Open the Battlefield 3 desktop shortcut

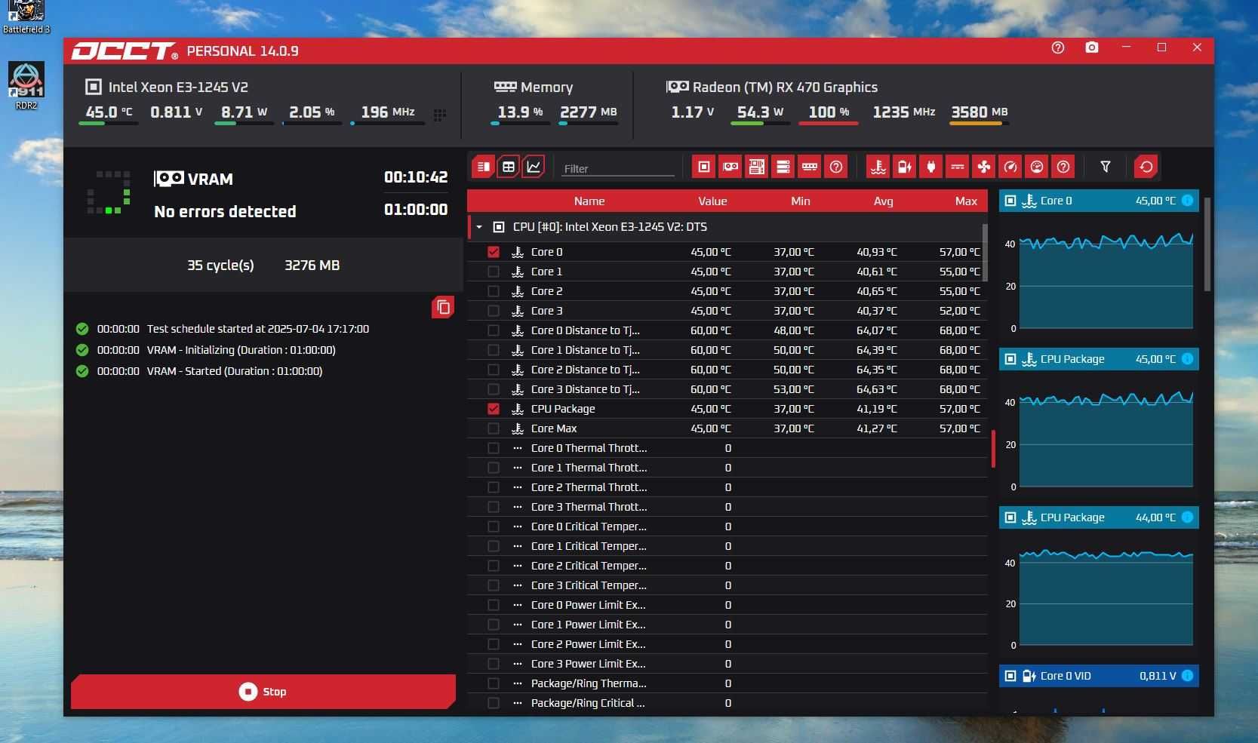coord(26,17)
